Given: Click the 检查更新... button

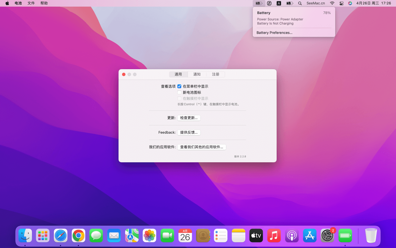Looking at the screenshot, I should [189, 118].
